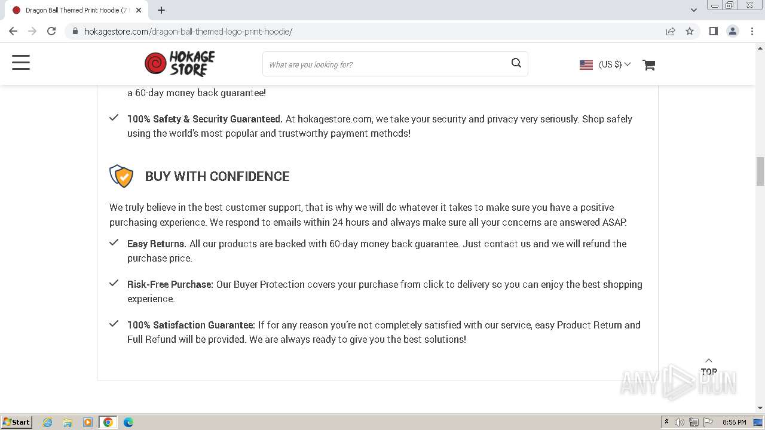Viewport: 765px width, 430px height.
Task: Click the Buy With Confidence shield icon
Action: tap(121, 176)
